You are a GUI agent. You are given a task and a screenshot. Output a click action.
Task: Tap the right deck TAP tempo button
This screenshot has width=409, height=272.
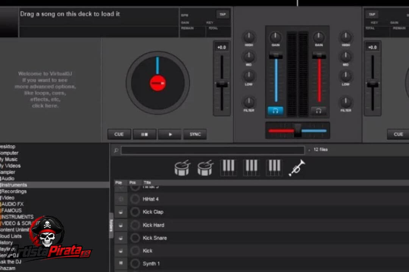[372, 14]
